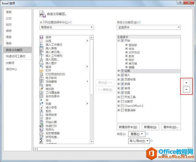Expand the 公式 tab node
The width and height of the screenshot is (196, 162).
tap(119, 71)
